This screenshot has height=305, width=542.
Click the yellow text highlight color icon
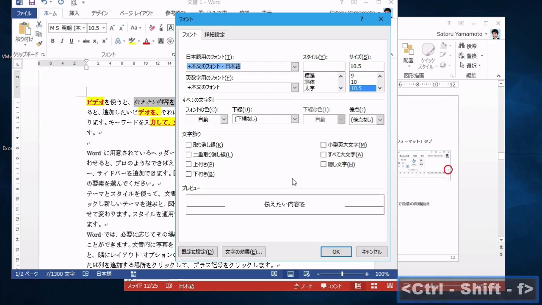132,41
